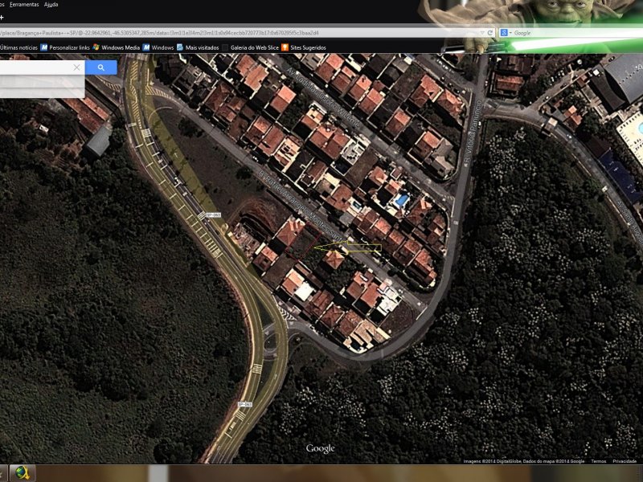Open the Privacidade link
Viewport: 643px width, 482px height.
point(625,461)
